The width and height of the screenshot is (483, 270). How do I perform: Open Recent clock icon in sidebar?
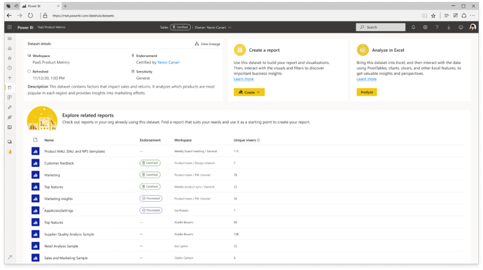click(x=10, y=68)
